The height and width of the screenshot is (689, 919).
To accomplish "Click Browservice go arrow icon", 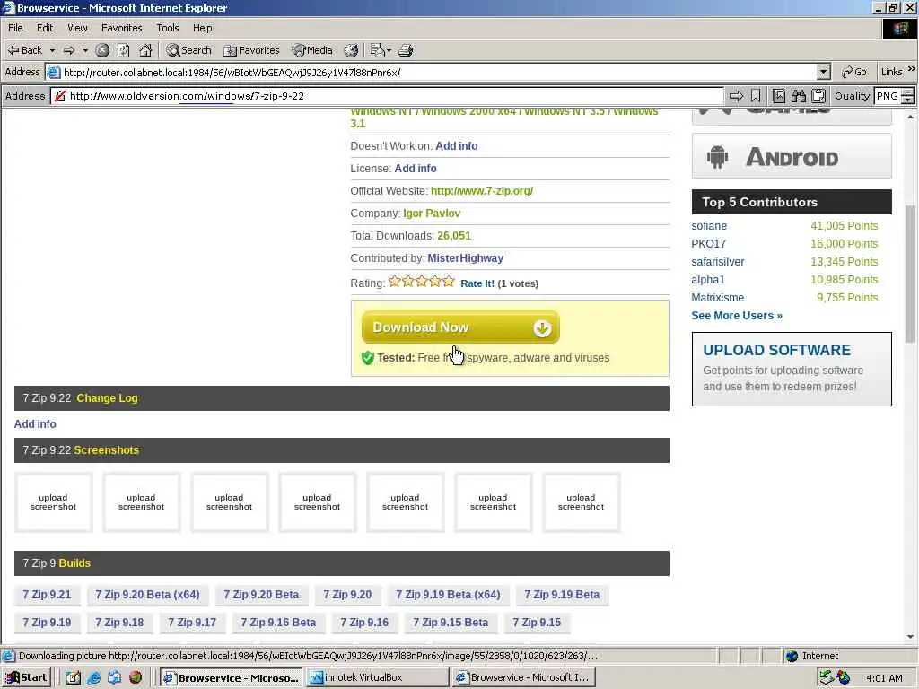I will [x=736, y=96].
